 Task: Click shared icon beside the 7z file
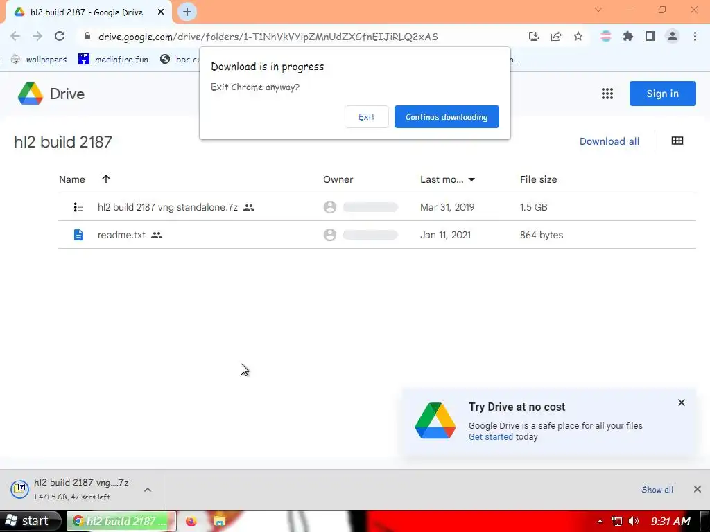(249, 208)
